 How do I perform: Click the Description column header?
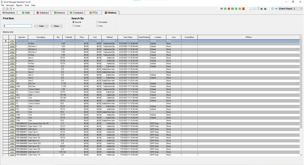point(41,37)
